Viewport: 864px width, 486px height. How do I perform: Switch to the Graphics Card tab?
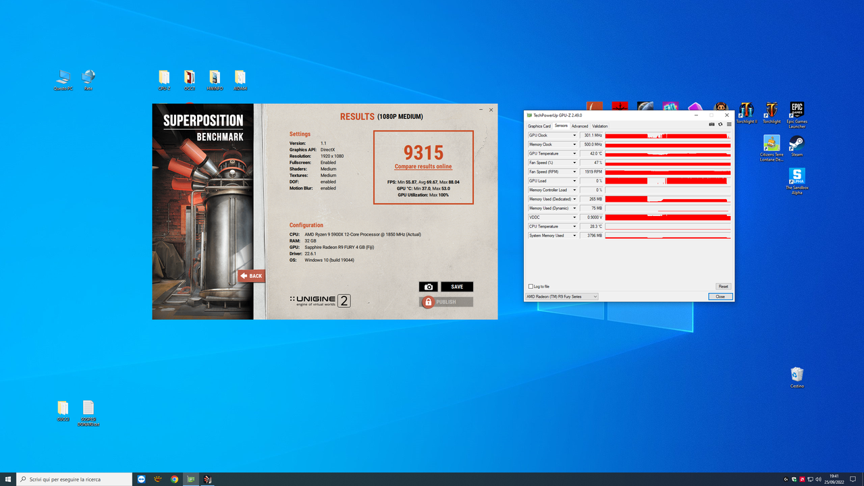coord(539,126)
